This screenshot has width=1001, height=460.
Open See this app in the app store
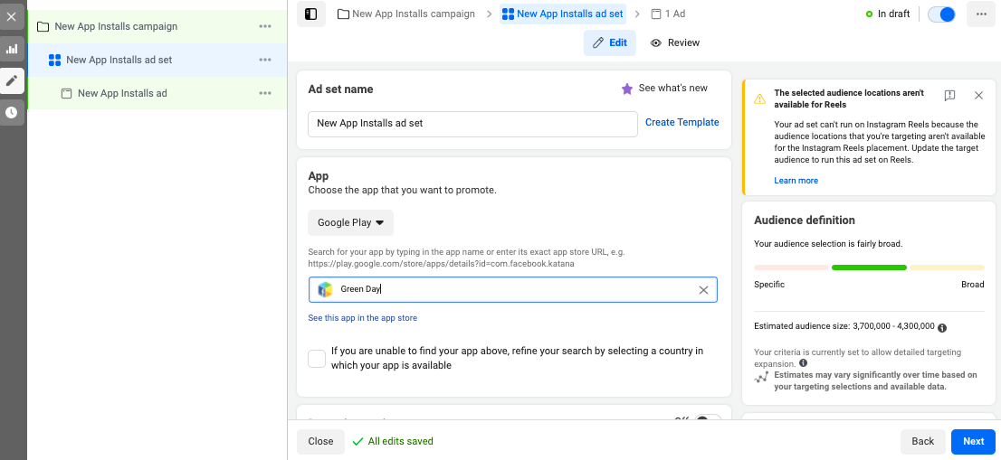363,317
